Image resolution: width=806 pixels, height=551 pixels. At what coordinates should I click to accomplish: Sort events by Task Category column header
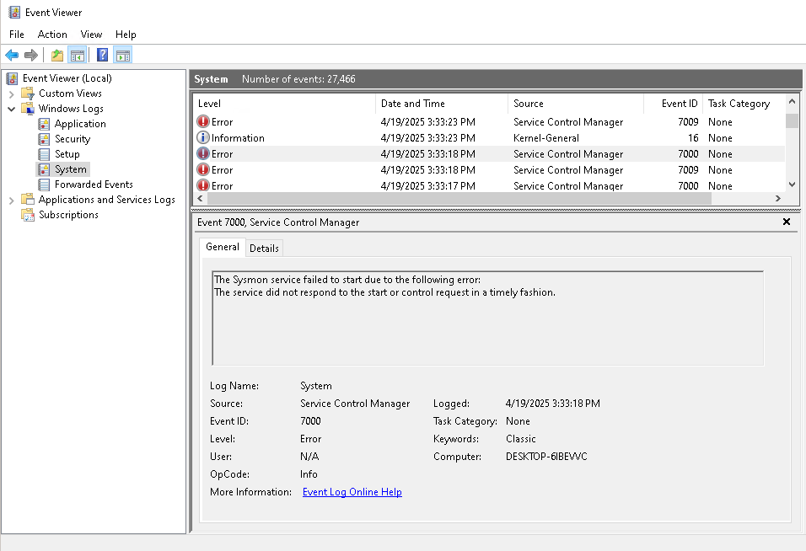point(744,104)
